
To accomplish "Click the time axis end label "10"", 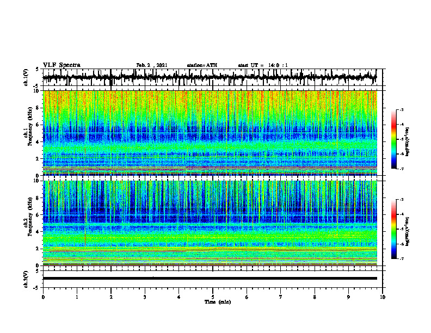I will point(383,297).
